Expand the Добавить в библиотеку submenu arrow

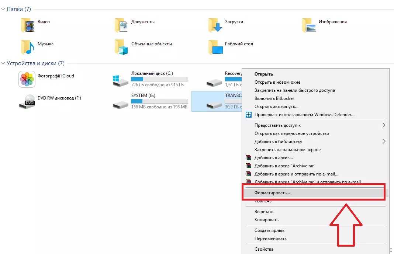click(x=384, y=142)
